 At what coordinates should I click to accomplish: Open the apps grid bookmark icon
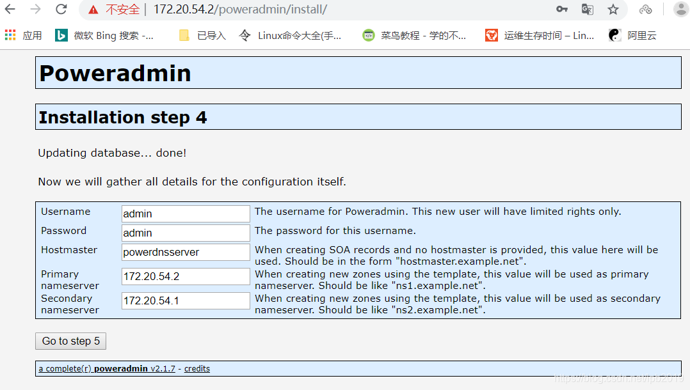10,35
